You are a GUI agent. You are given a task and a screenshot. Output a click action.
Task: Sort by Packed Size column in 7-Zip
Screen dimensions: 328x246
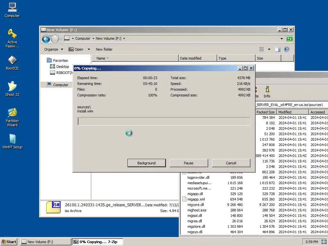[266, 112]
